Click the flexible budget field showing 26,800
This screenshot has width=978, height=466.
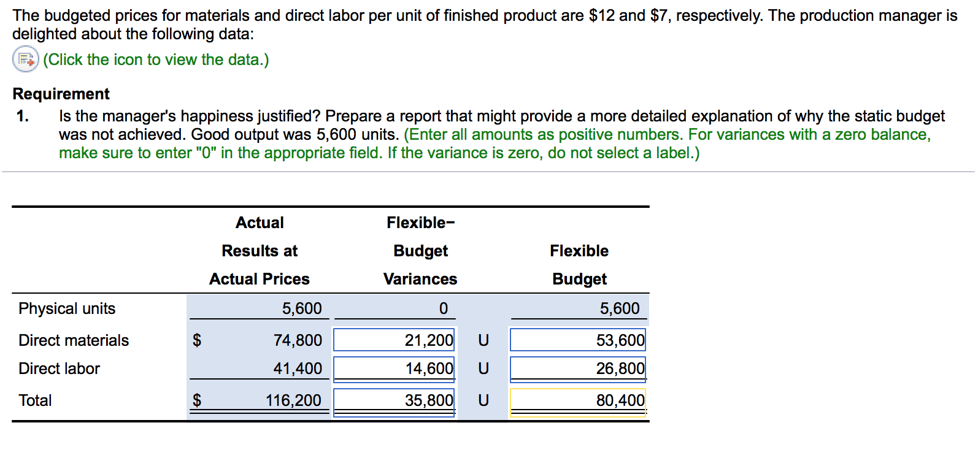point(577,369)
